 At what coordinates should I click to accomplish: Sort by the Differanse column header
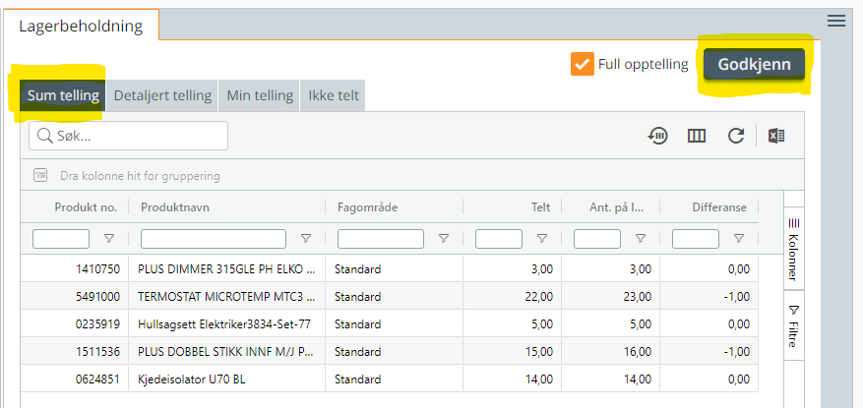coord(719,207)
